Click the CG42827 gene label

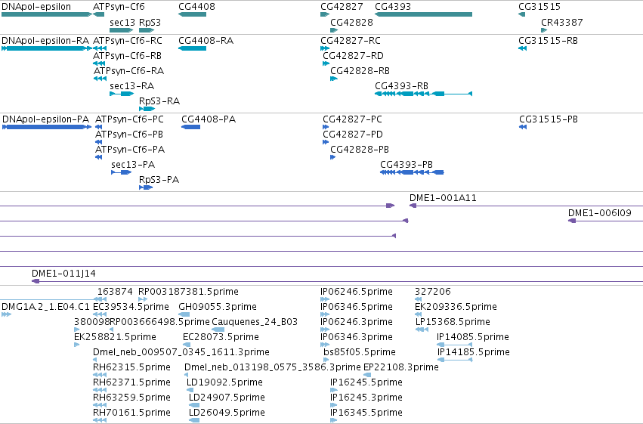(x=342, y=7)
